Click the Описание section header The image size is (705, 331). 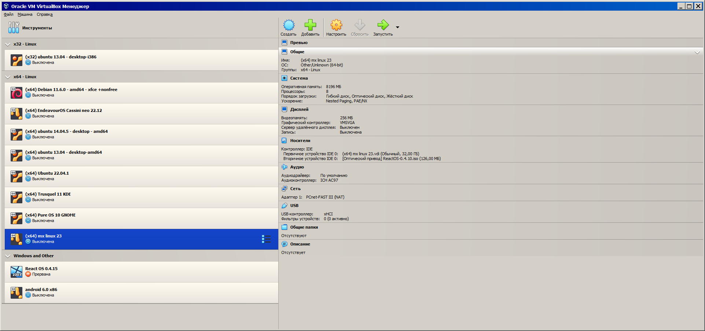(300, 244)
